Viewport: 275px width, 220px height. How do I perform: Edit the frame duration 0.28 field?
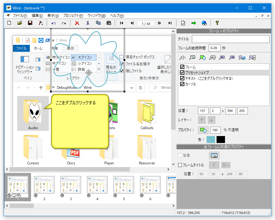(214, 48)
